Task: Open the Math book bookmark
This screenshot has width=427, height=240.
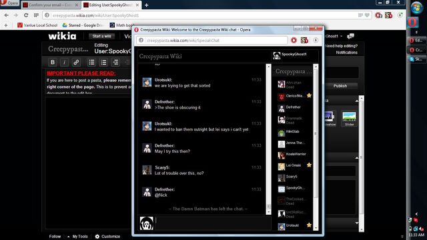Action: [x=121, y=25]
